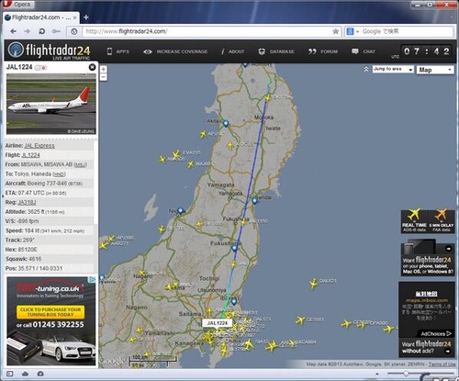
Task: Adjust the browser zoom slider
Action: (x=406, y=374)
